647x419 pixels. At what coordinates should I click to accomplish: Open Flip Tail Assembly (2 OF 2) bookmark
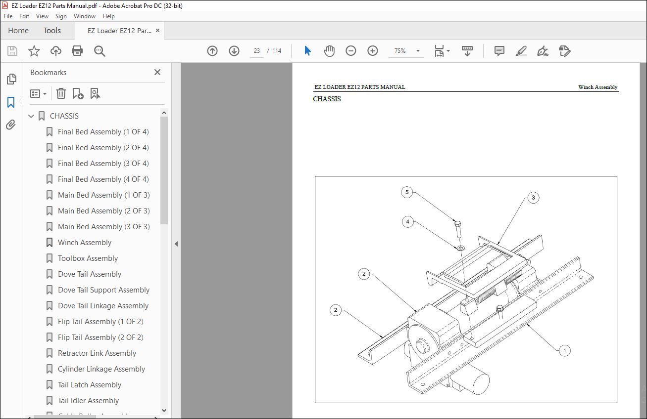pyautogui.click(x=100, y=337)
